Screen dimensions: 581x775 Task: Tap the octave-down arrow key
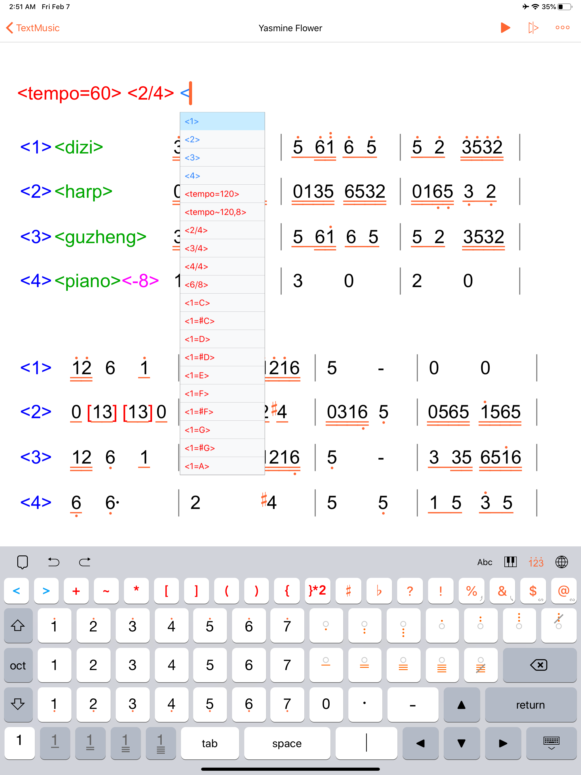point(18,704)
